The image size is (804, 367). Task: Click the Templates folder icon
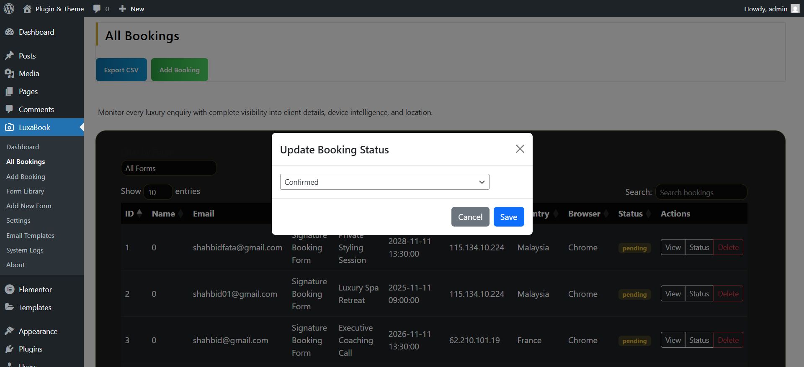(9, 307)
